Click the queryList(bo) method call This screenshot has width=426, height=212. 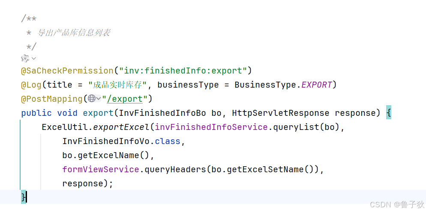306,127
